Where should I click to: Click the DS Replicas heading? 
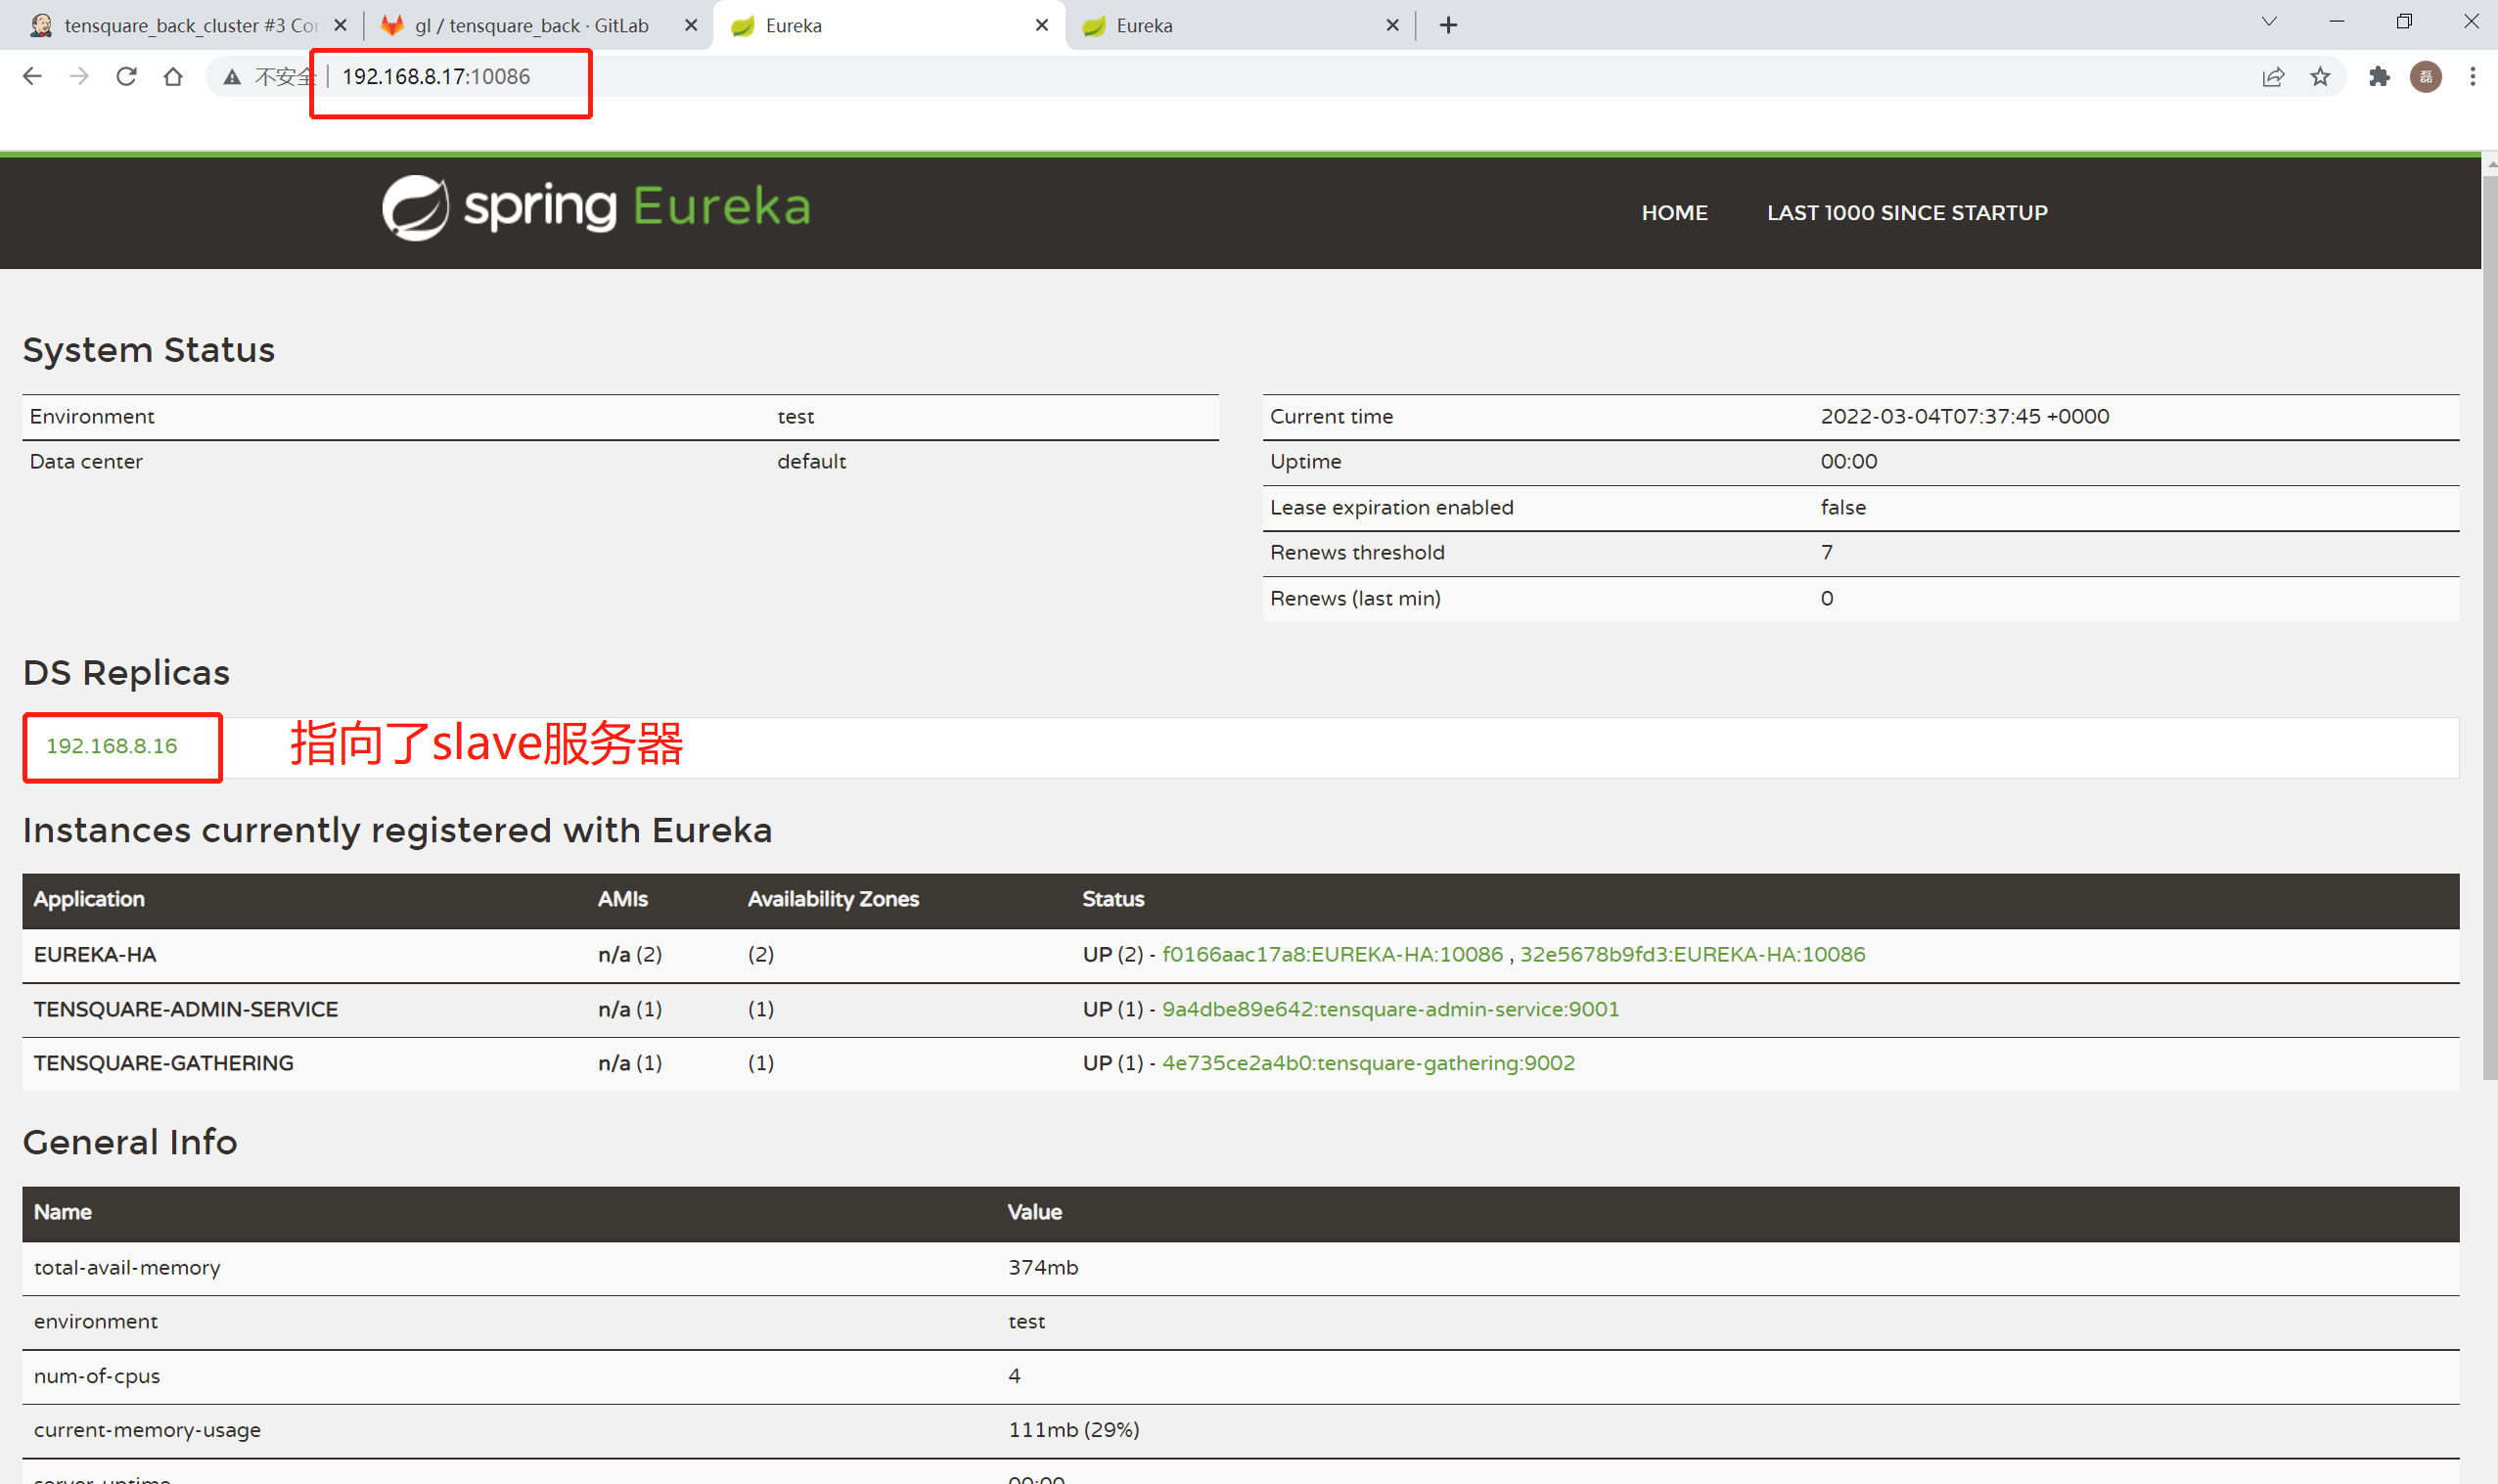(126, 673)
